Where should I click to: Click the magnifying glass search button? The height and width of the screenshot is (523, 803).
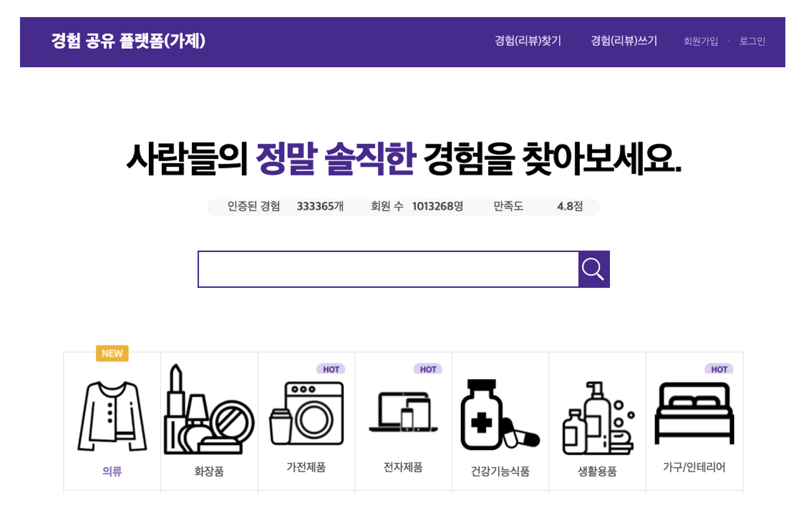pyautogui.click(x=594, y=269)
